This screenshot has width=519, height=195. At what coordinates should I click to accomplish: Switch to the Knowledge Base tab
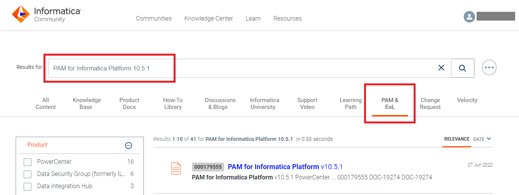(x=87, y=104)
